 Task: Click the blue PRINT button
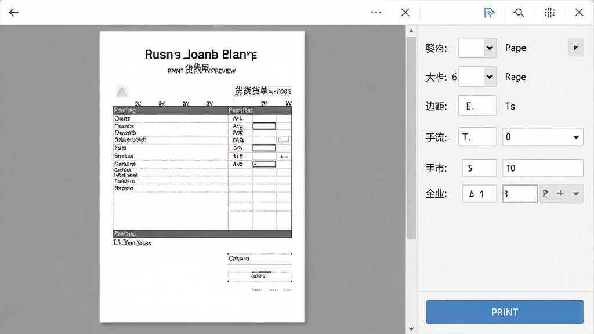pos(505,312)
